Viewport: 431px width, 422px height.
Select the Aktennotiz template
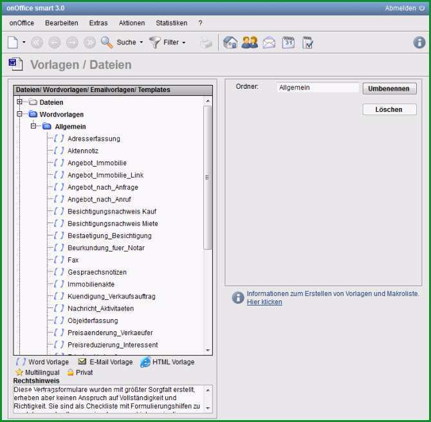pyautogui.click(x=83, y=151)
